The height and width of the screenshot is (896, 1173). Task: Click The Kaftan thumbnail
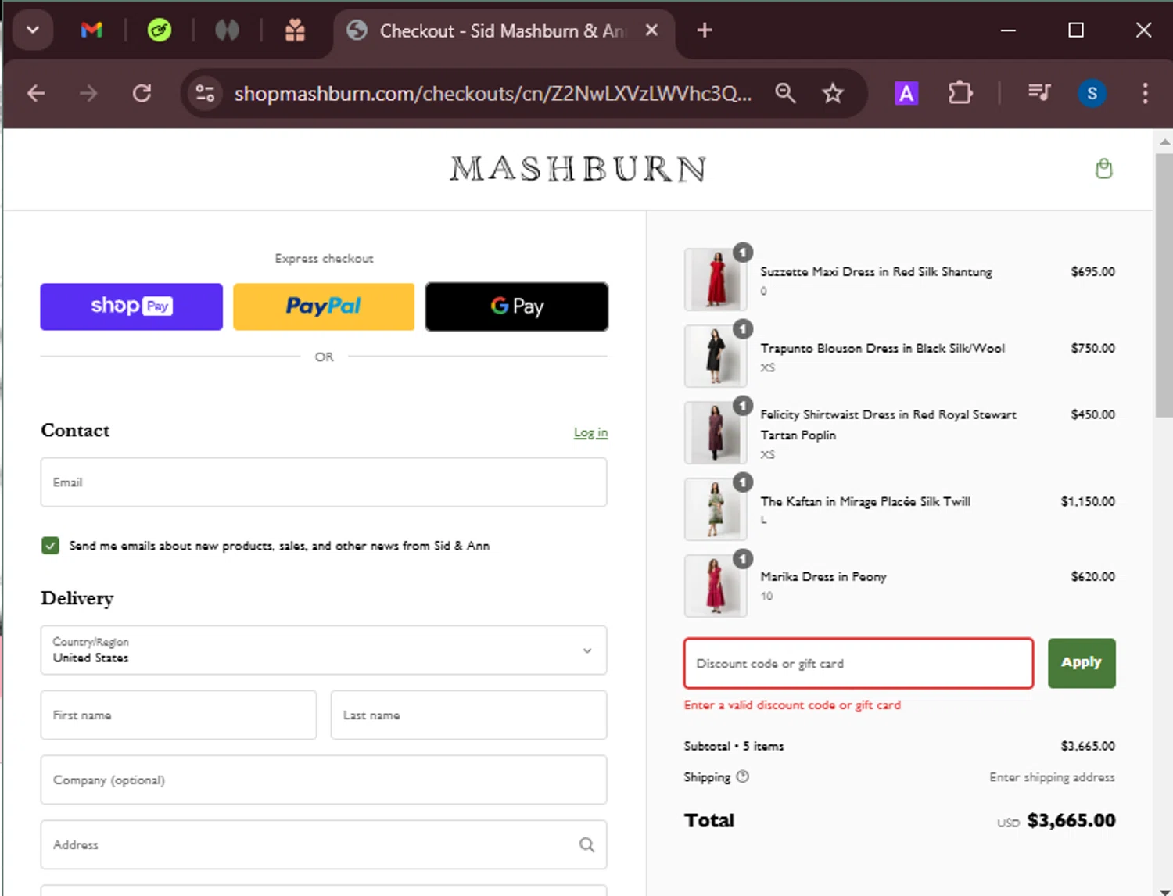point(716,510)
